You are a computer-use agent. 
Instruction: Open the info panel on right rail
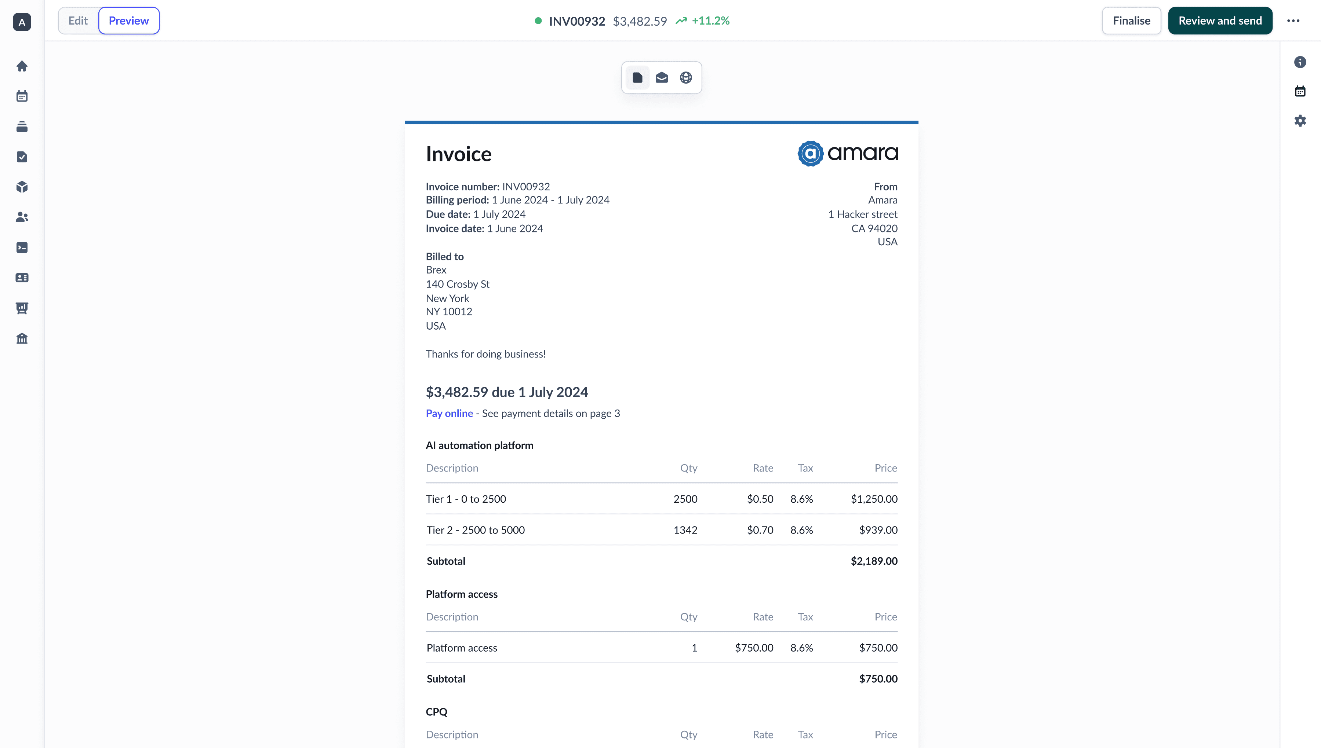click(x=1300, y=62)
